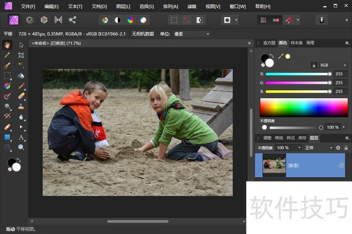352x234 pixels.
Task: Click the Share icon in toolbar
Action: pos(72,20)
